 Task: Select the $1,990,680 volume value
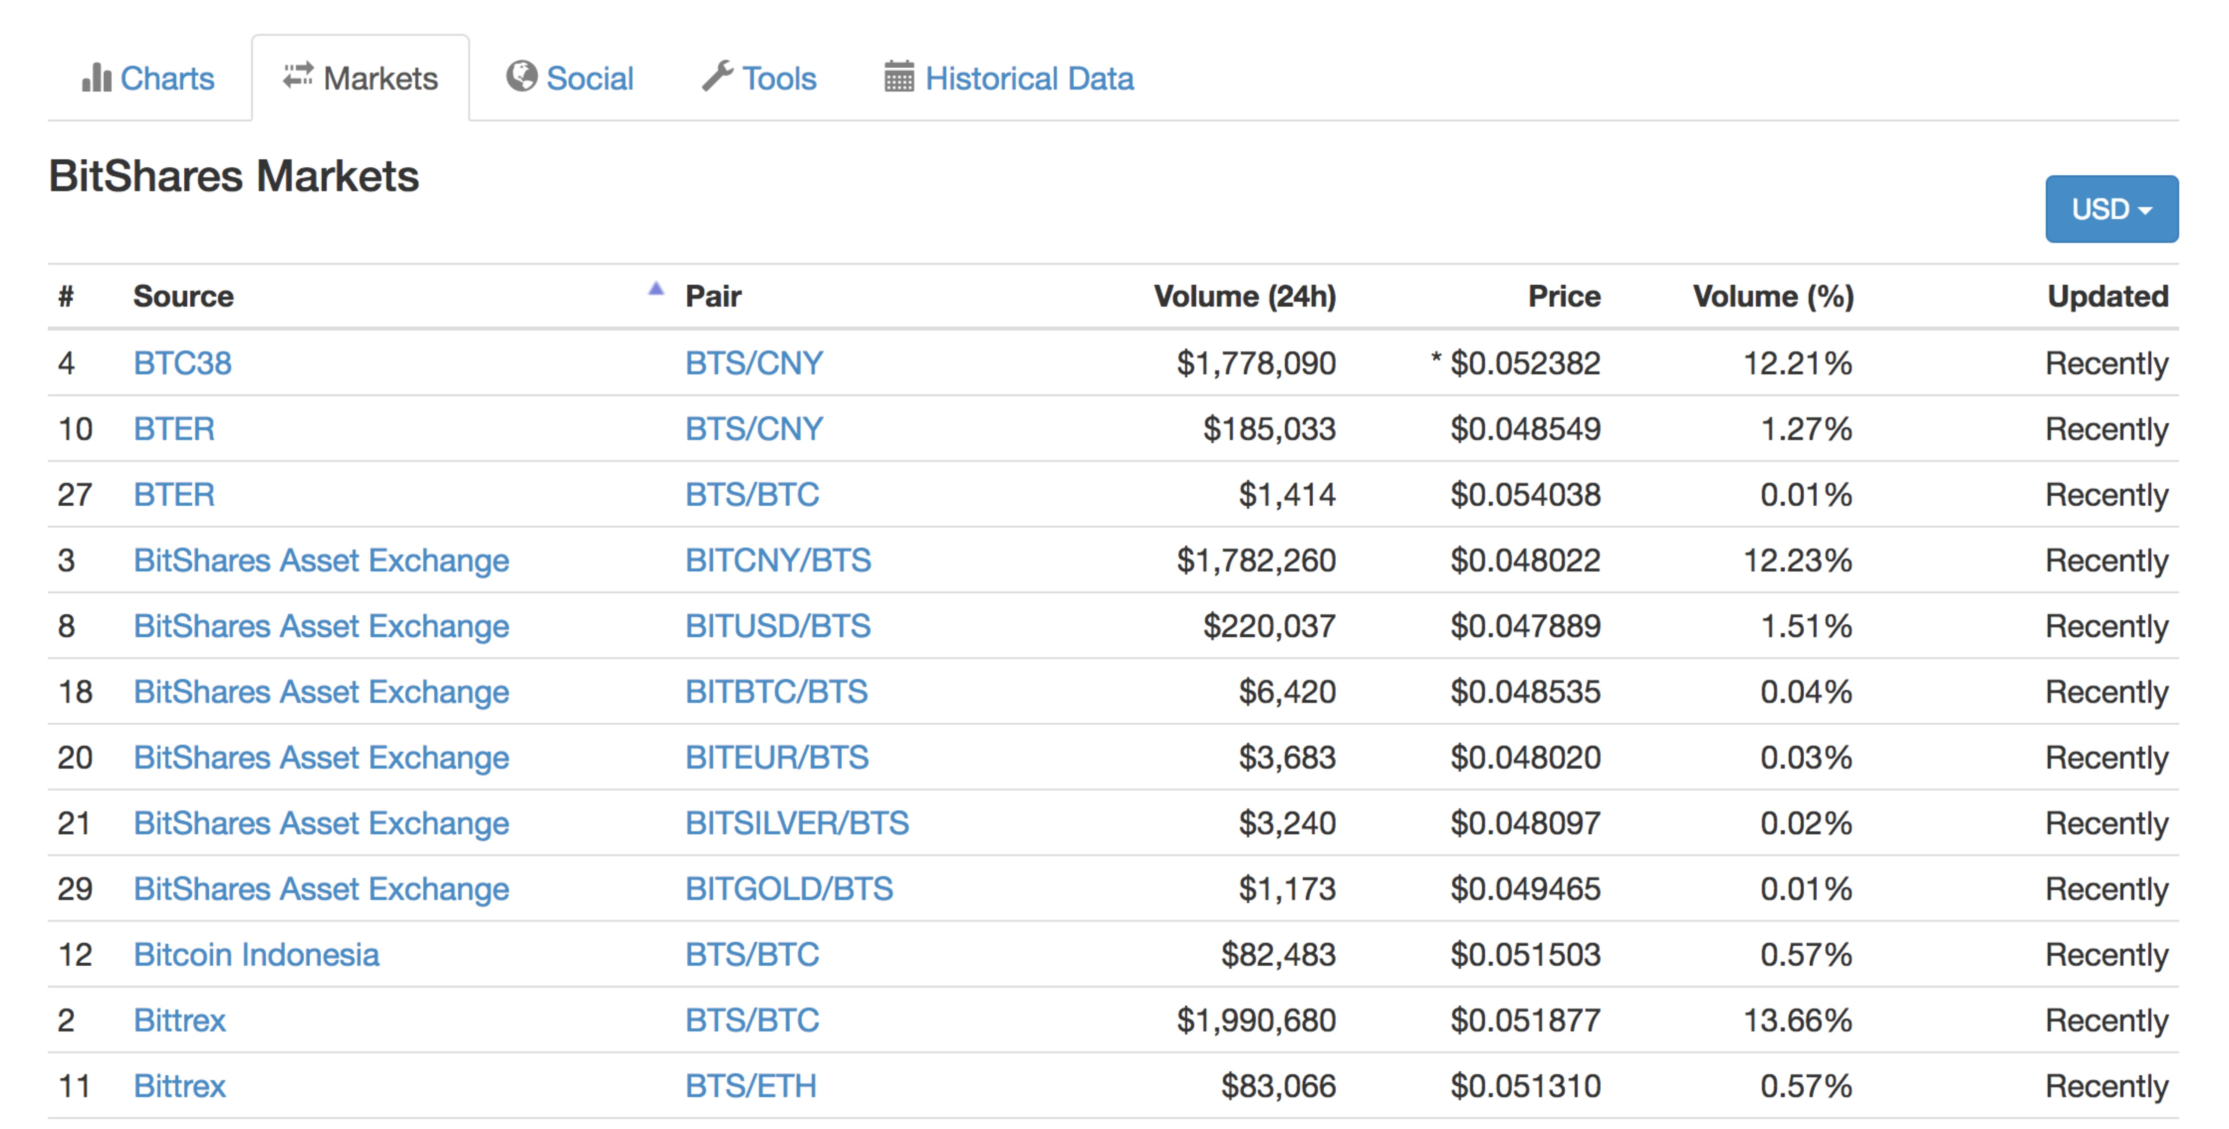(x=1256, y=1021)
